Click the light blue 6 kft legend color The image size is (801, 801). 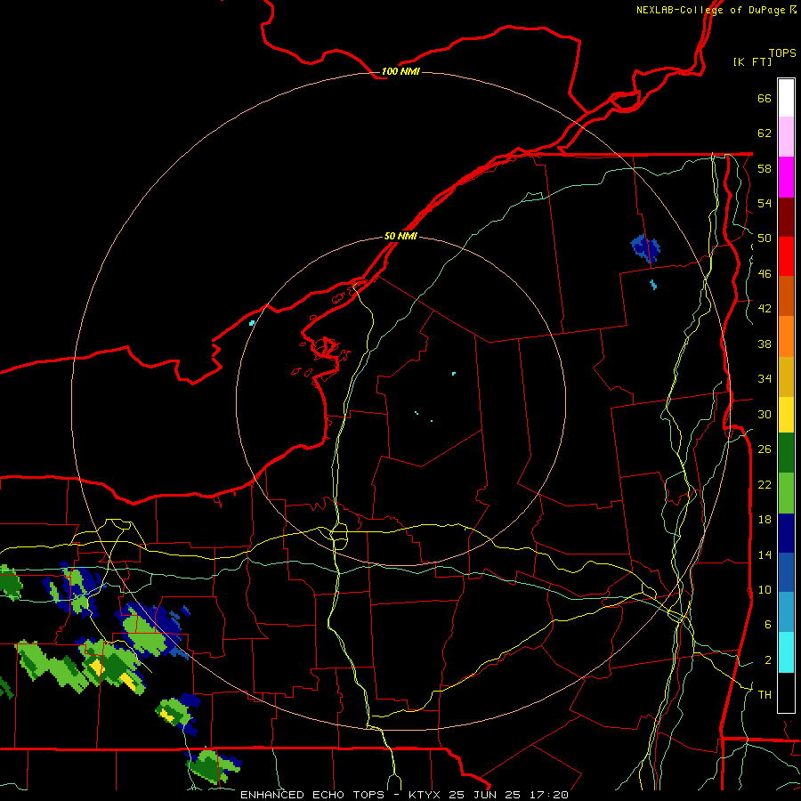coord(786,612)
